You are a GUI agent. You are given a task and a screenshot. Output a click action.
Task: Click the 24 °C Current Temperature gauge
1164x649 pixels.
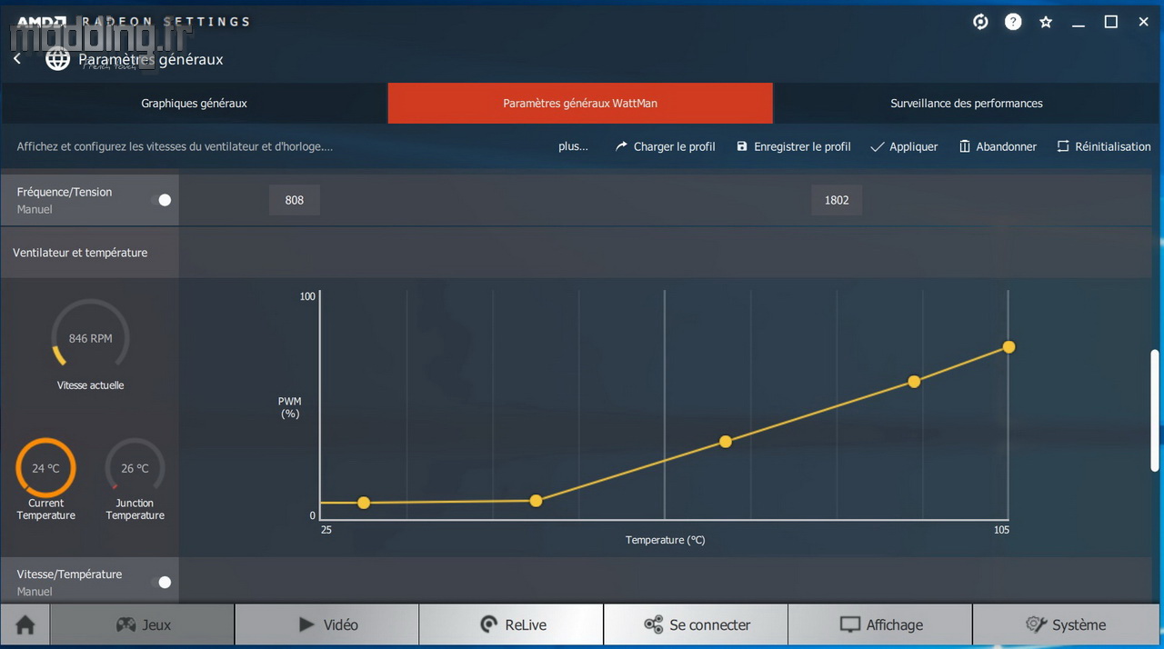pos(45,468)
